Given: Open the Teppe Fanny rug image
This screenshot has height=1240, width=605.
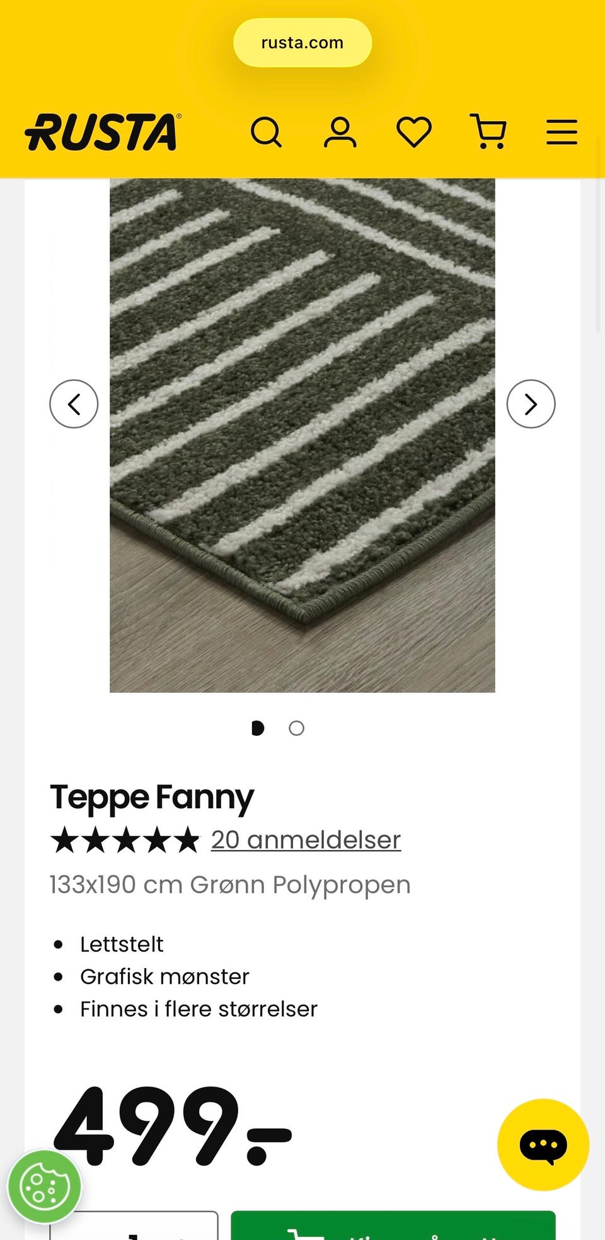Looking at the screenshot, I should pos(302,435).
